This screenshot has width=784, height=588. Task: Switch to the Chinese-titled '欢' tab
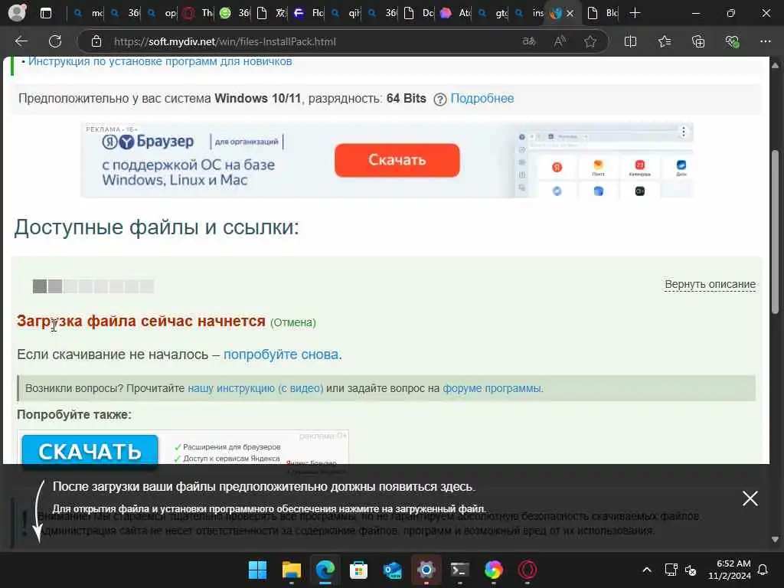272,13
